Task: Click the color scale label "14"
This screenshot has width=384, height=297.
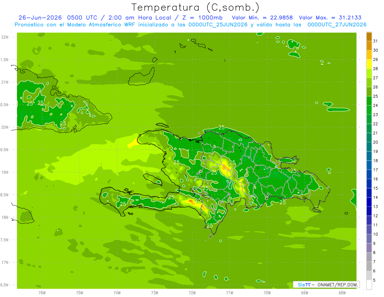Action: (376, 197)
